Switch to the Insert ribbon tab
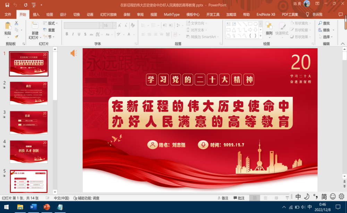Image resolution: width=347 pixels, height=213 pixels. 36,15
